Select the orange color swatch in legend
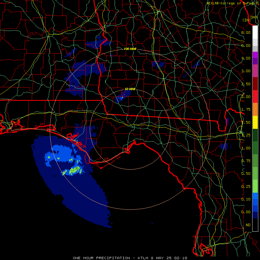Viewport: 260px width, 260px height. (x=255, y=109)
